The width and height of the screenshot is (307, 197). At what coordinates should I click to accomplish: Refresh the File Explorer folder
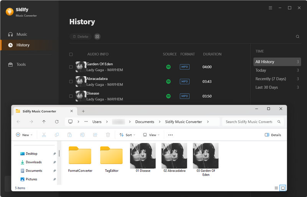click(57, 121)
